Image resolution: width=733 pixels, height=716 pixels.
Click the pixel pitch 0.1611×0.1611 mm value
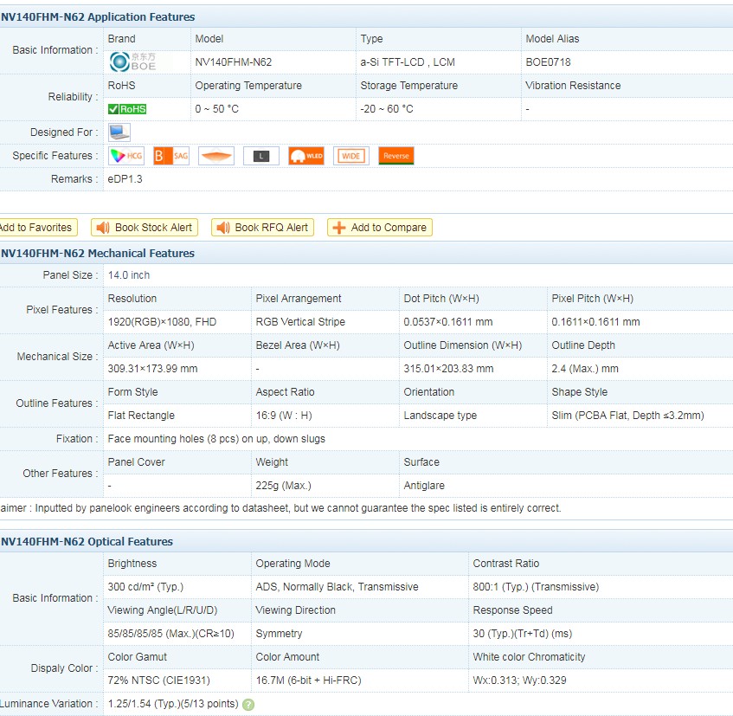[595, 322]
